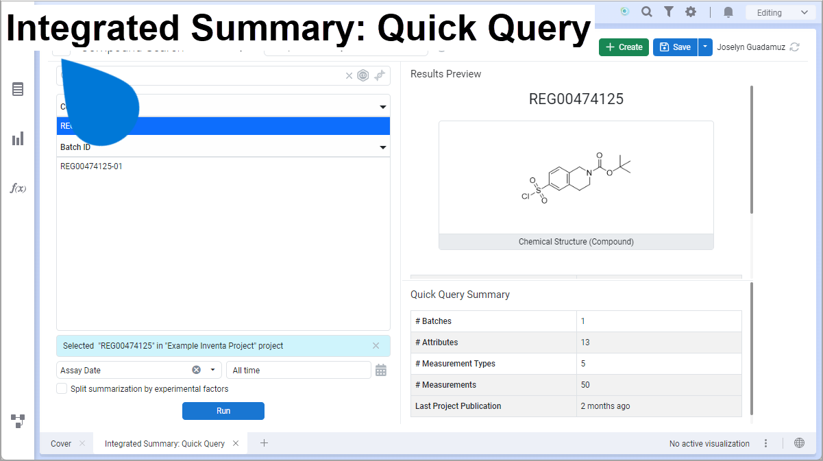
Task: Select the CD molecule search icon
Action: pos(363,75)
